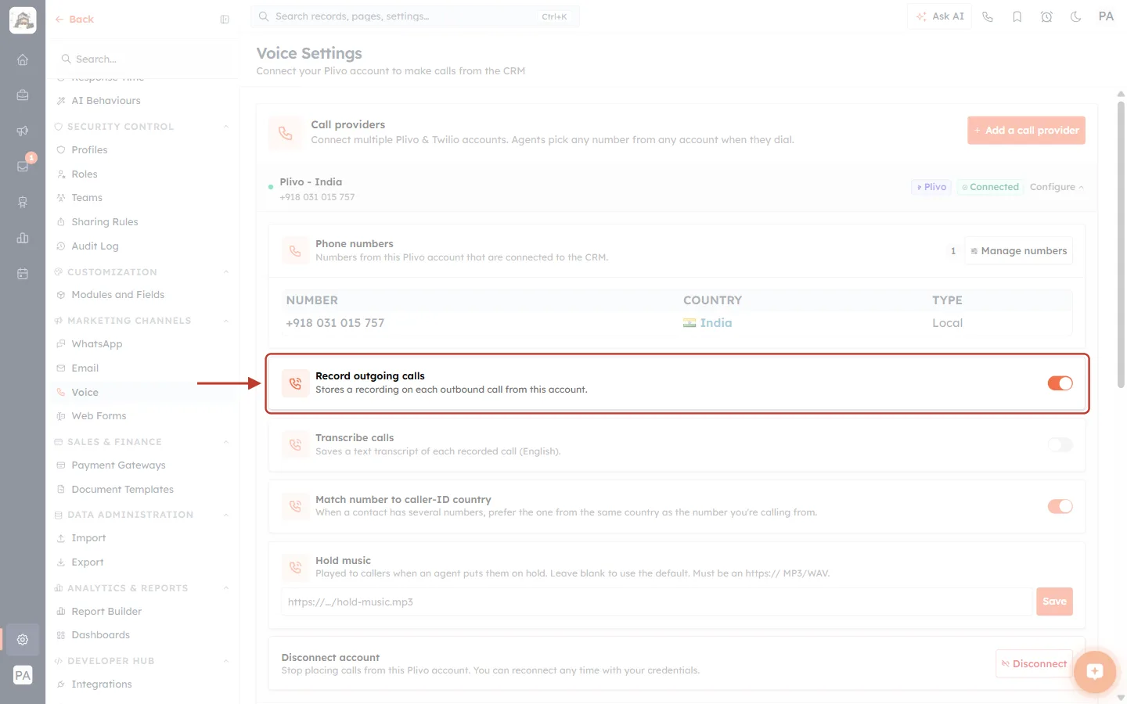
Task: Collapse sidebar panel icon next to Back
Action: tap(225, 20)
